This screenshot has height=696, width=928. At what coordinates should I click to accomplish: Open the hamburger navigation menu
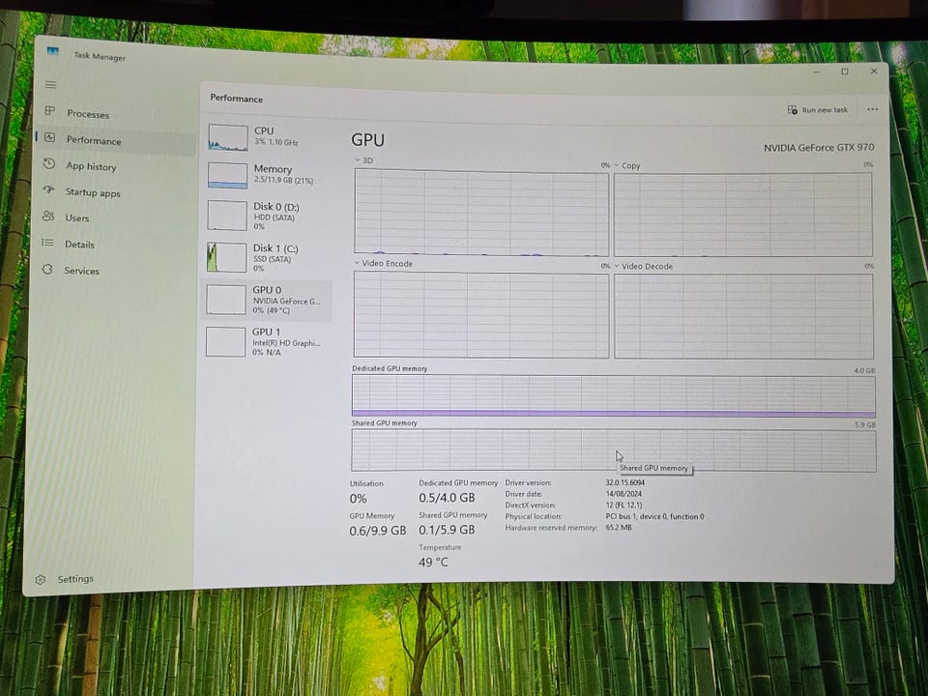pyautogui.click(x=51, y=85)
